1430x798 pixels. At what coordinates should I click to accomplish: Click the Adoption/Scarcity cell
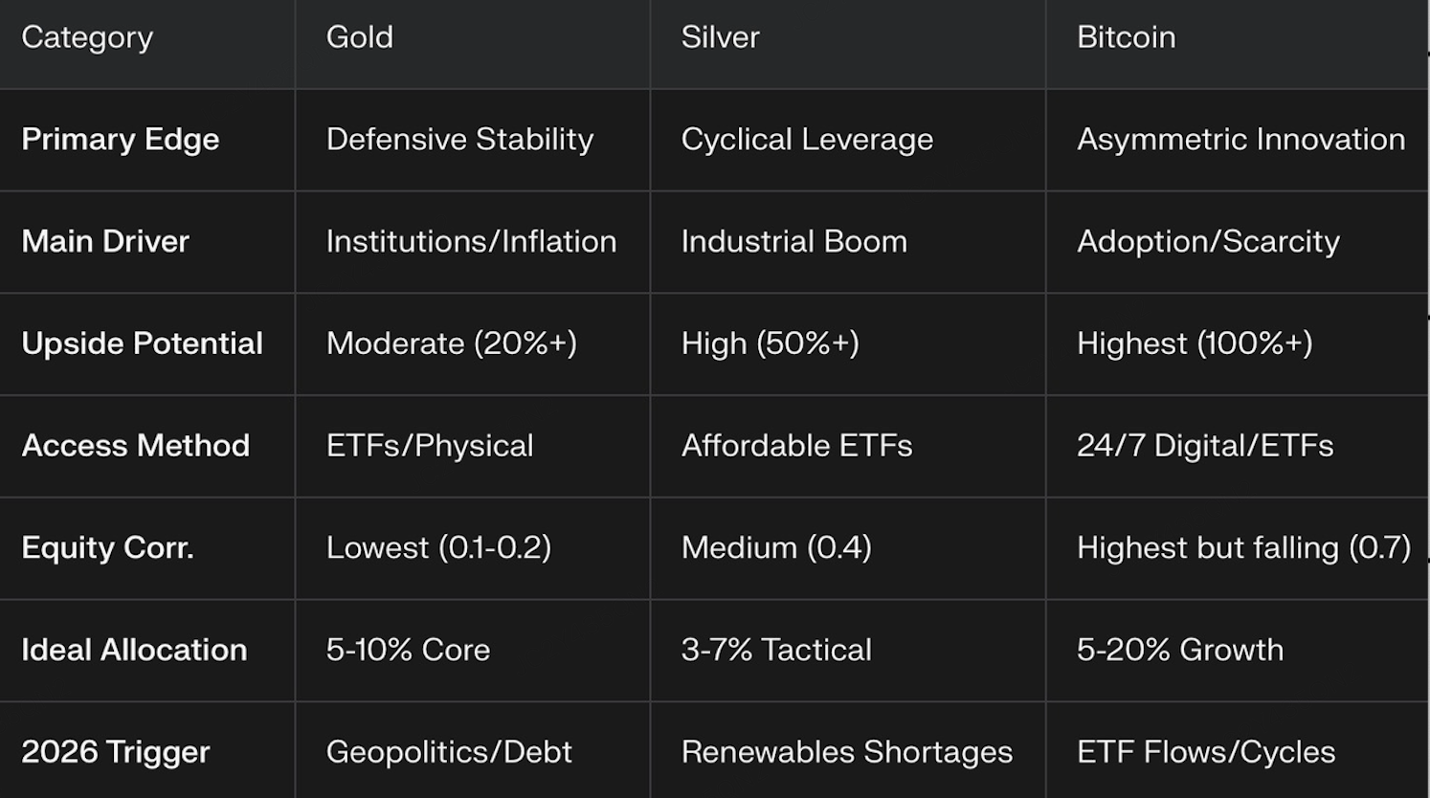pos(1208,241)
